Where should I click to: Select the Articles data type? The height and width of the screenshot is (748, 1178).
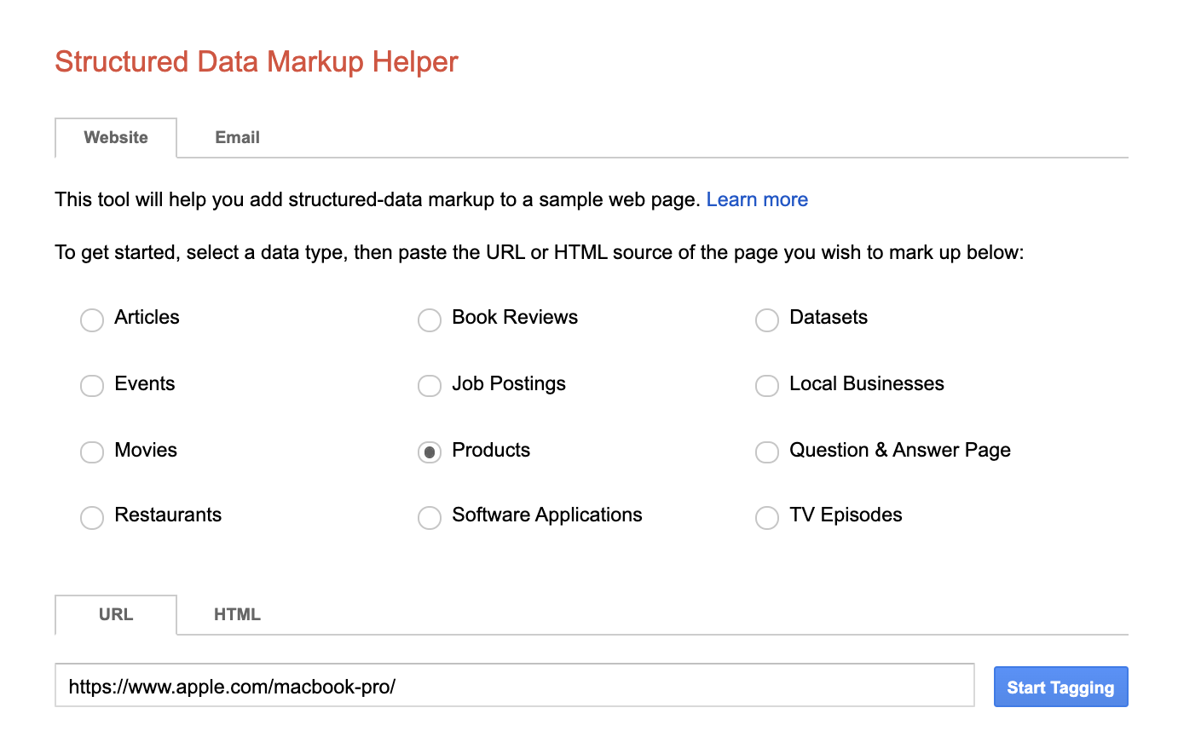pyautogui.click(x=92, y=320)
